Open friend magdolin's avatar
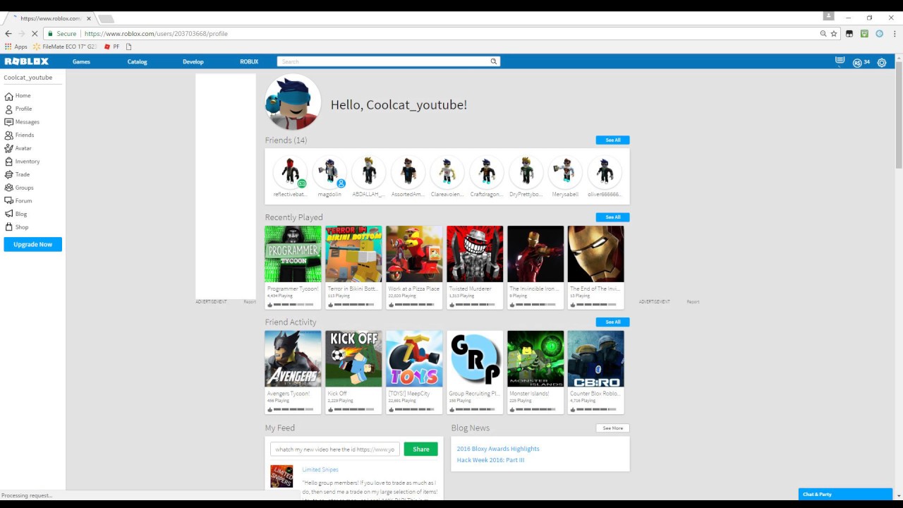The image size is (903, 508). click(329, 172)
